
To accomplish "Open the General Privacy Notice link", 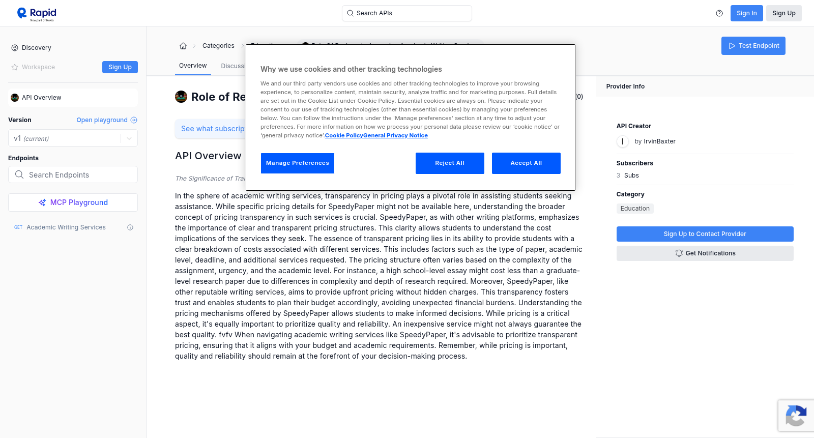I will pyautogui.click(x=395, y=135).
